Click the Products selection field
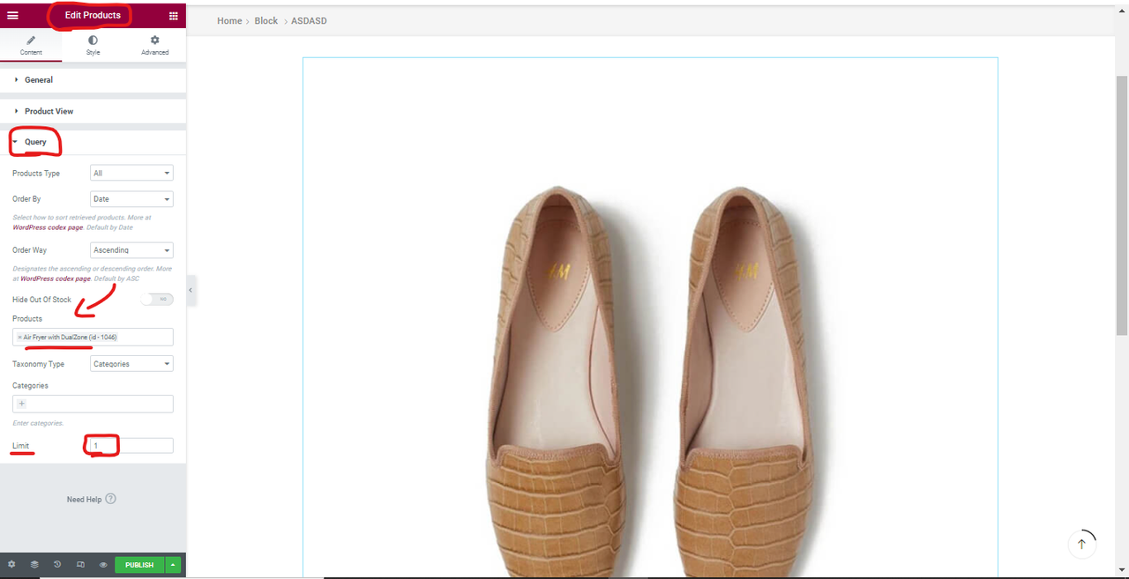 point(93,338)
